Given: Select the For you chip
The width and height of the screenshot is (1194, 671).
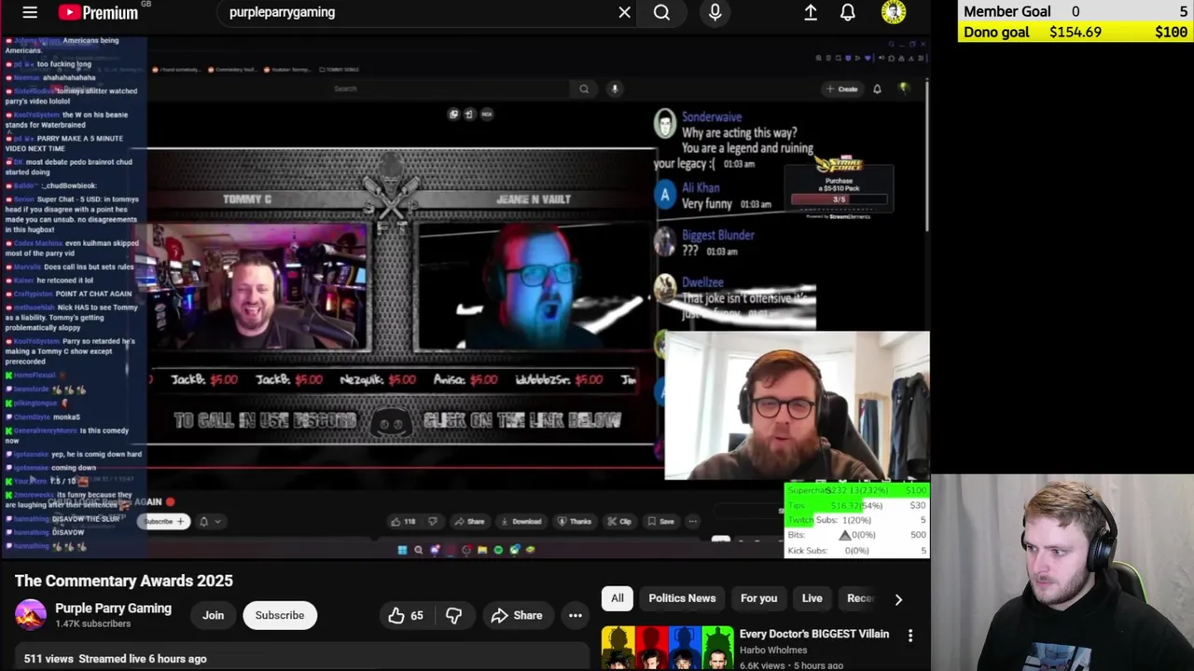Looking at the screenshot, I should [x=758, y=598].
